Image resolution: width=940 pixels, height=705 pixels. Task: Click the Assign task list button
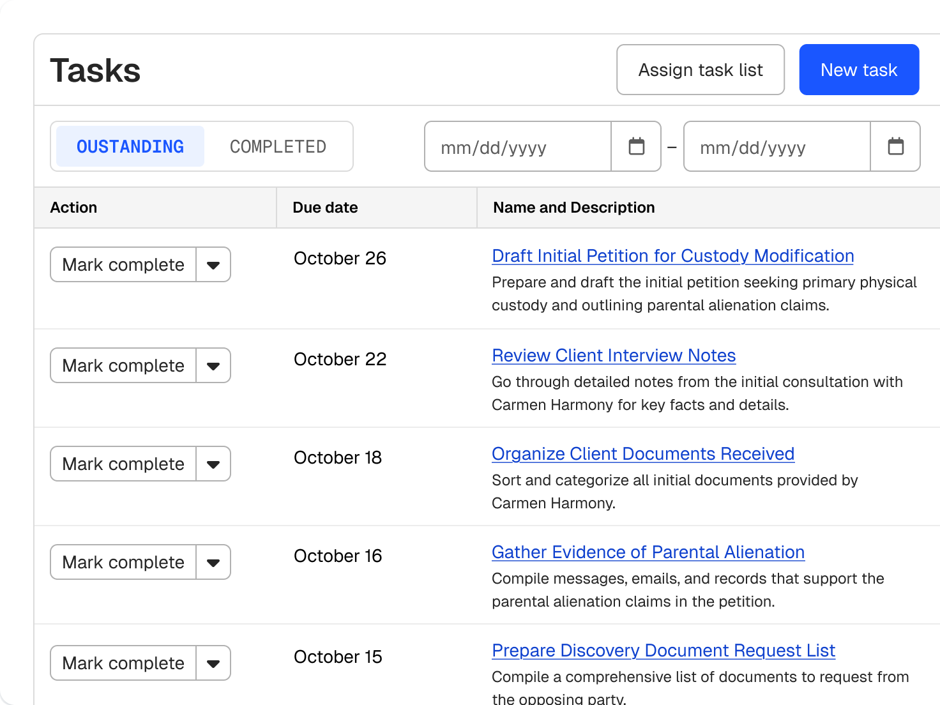701,70
